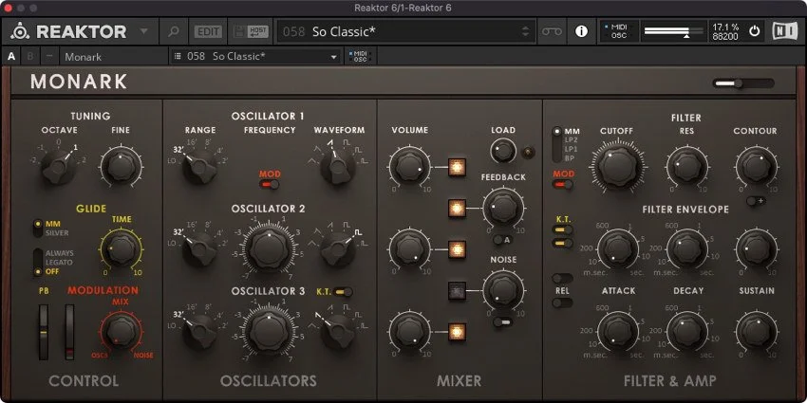Click the Filter Envelope sustain knob below Contour
Viewport: 807px width, 403px height.
click(x=756, y=249)
